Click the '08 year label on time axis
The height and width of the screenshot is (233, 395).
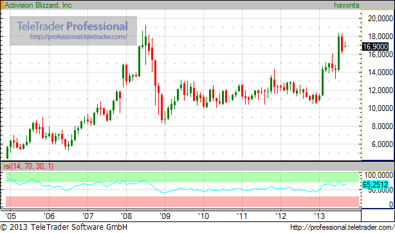(x=126, y=216)
